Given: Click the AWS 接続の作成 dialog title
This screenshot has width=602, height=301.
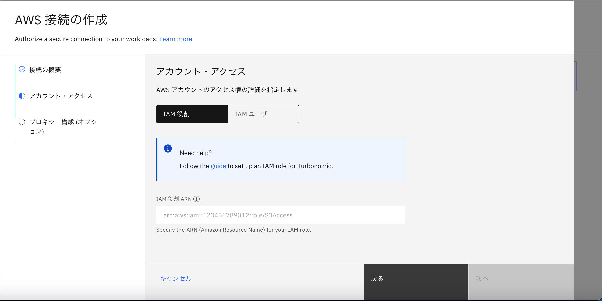Looking at the screenshot, I should (x=61, y=20).
